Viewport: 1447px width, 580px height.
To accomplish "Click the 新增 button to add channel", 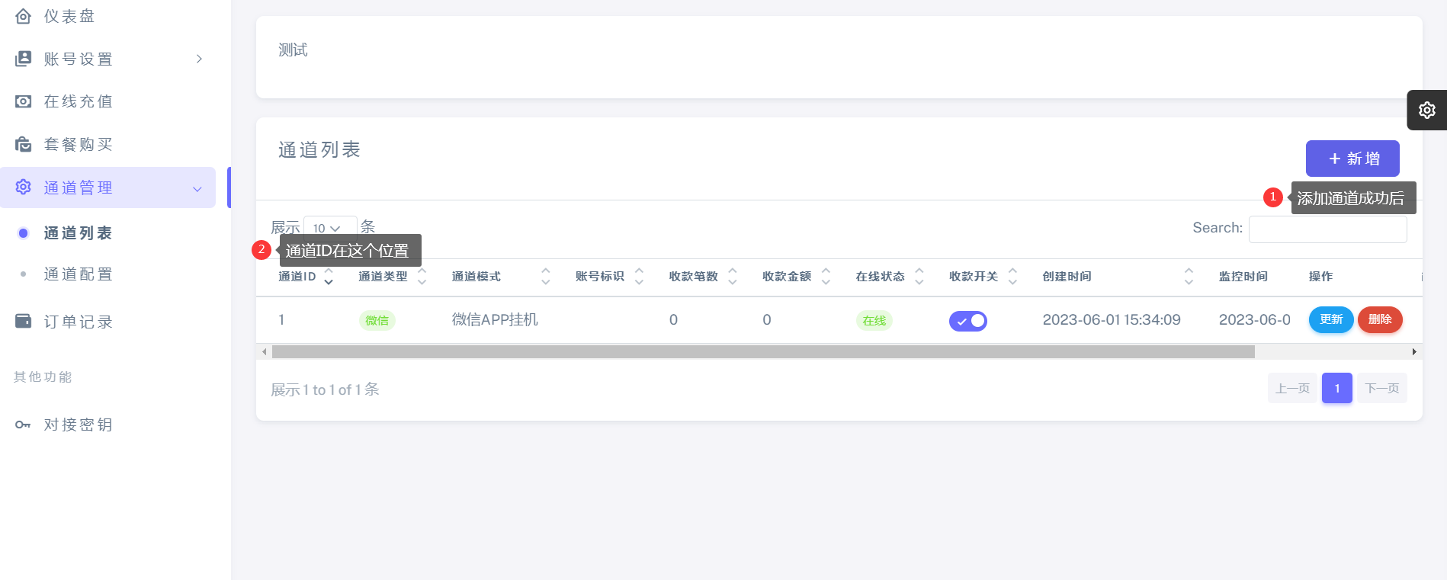I will coord(1352,159).
